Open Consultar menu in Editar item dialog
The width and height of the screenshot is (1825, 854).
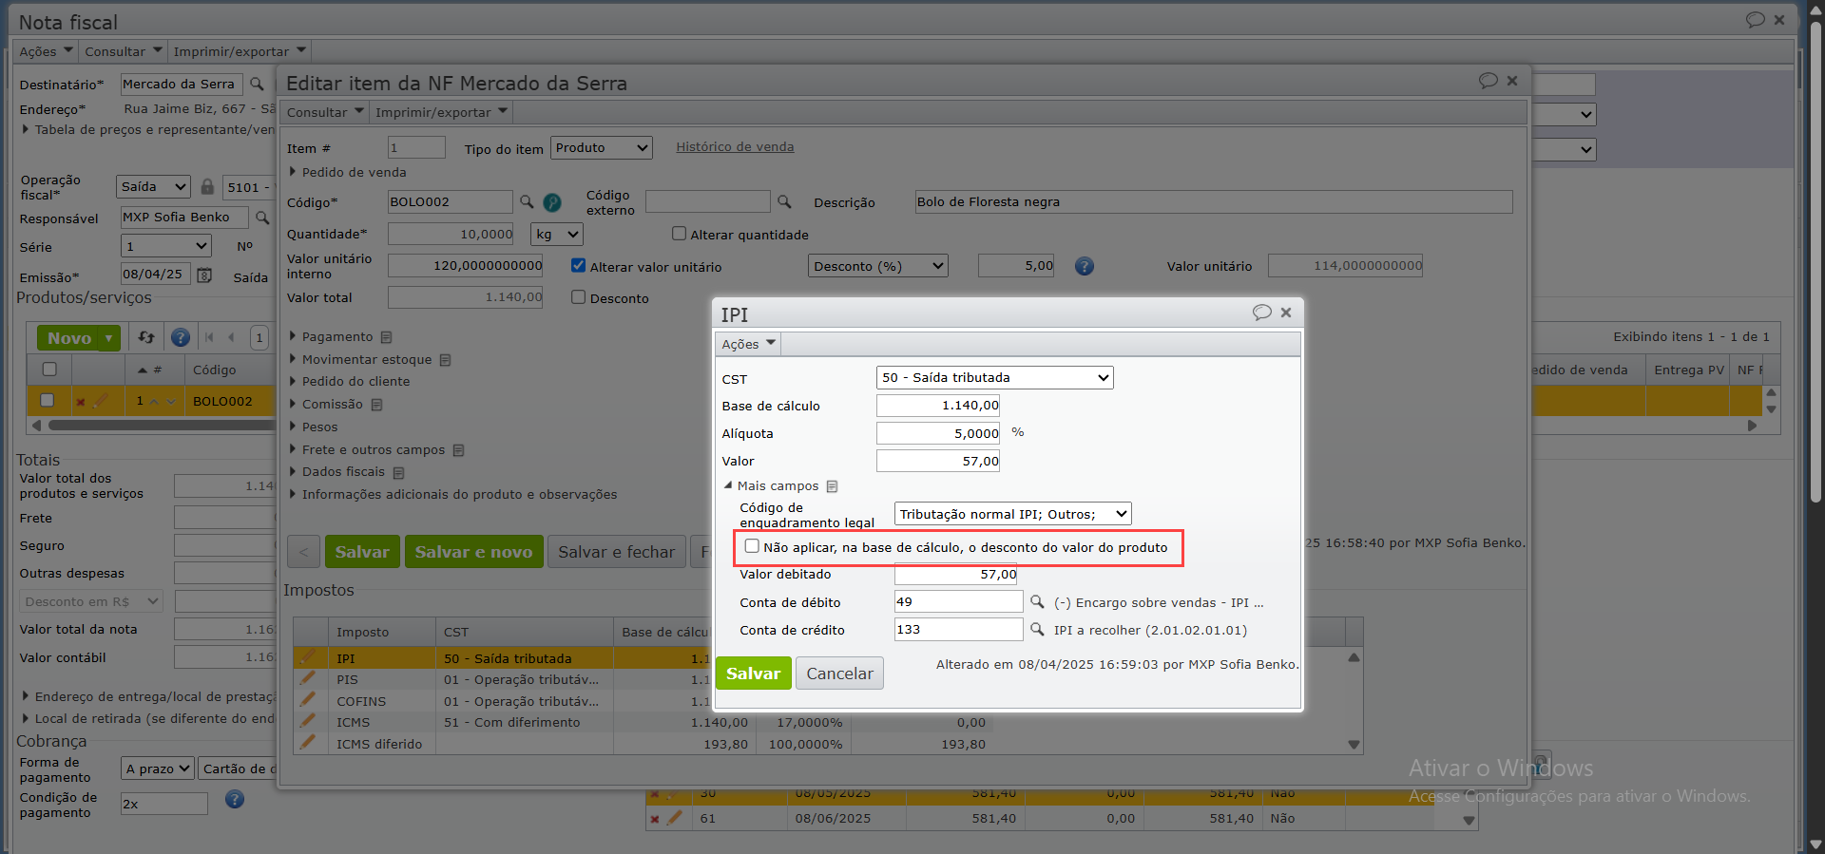coord(325,112)
